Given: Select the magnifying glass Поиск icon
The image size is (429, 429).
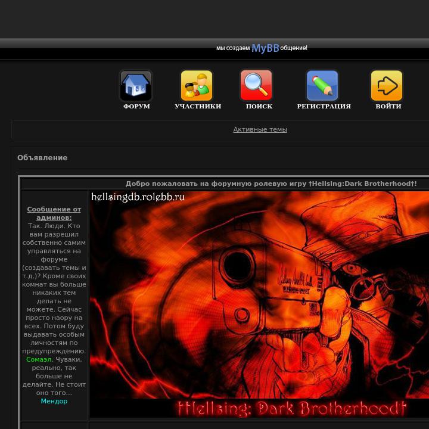Looking at the screenshot, I should coord(256,85).
